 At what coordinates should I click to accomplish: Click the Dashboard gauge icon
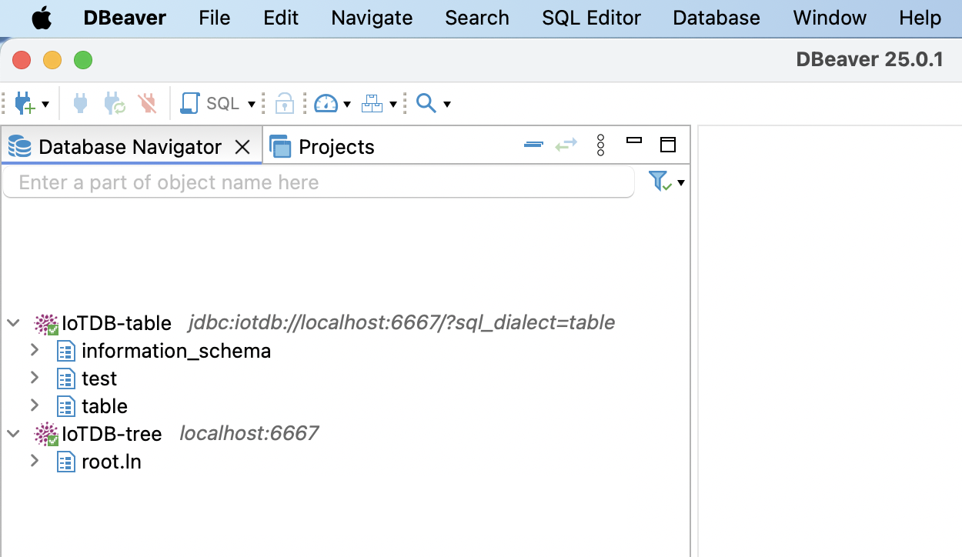pyautogui.click(x=326, y=103)
